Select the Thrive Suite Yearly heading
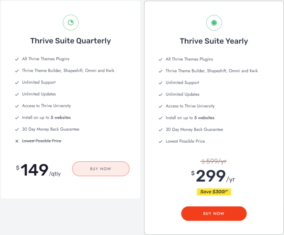284x235 pixels. click(214, 41)
